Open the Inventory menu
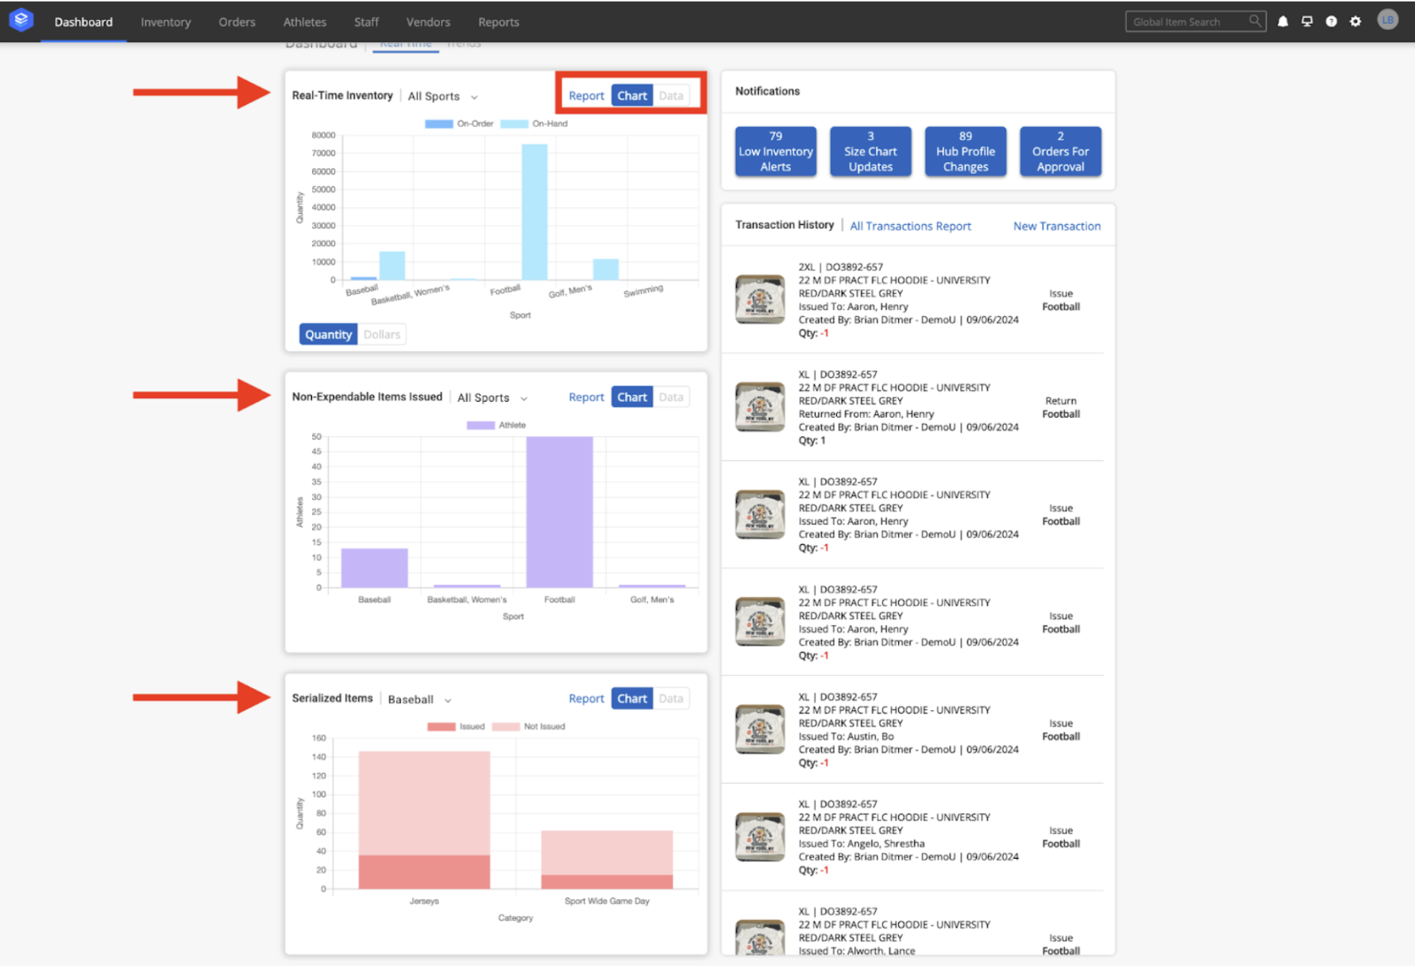Screen dimensions: 1415x966 [166, 22]
